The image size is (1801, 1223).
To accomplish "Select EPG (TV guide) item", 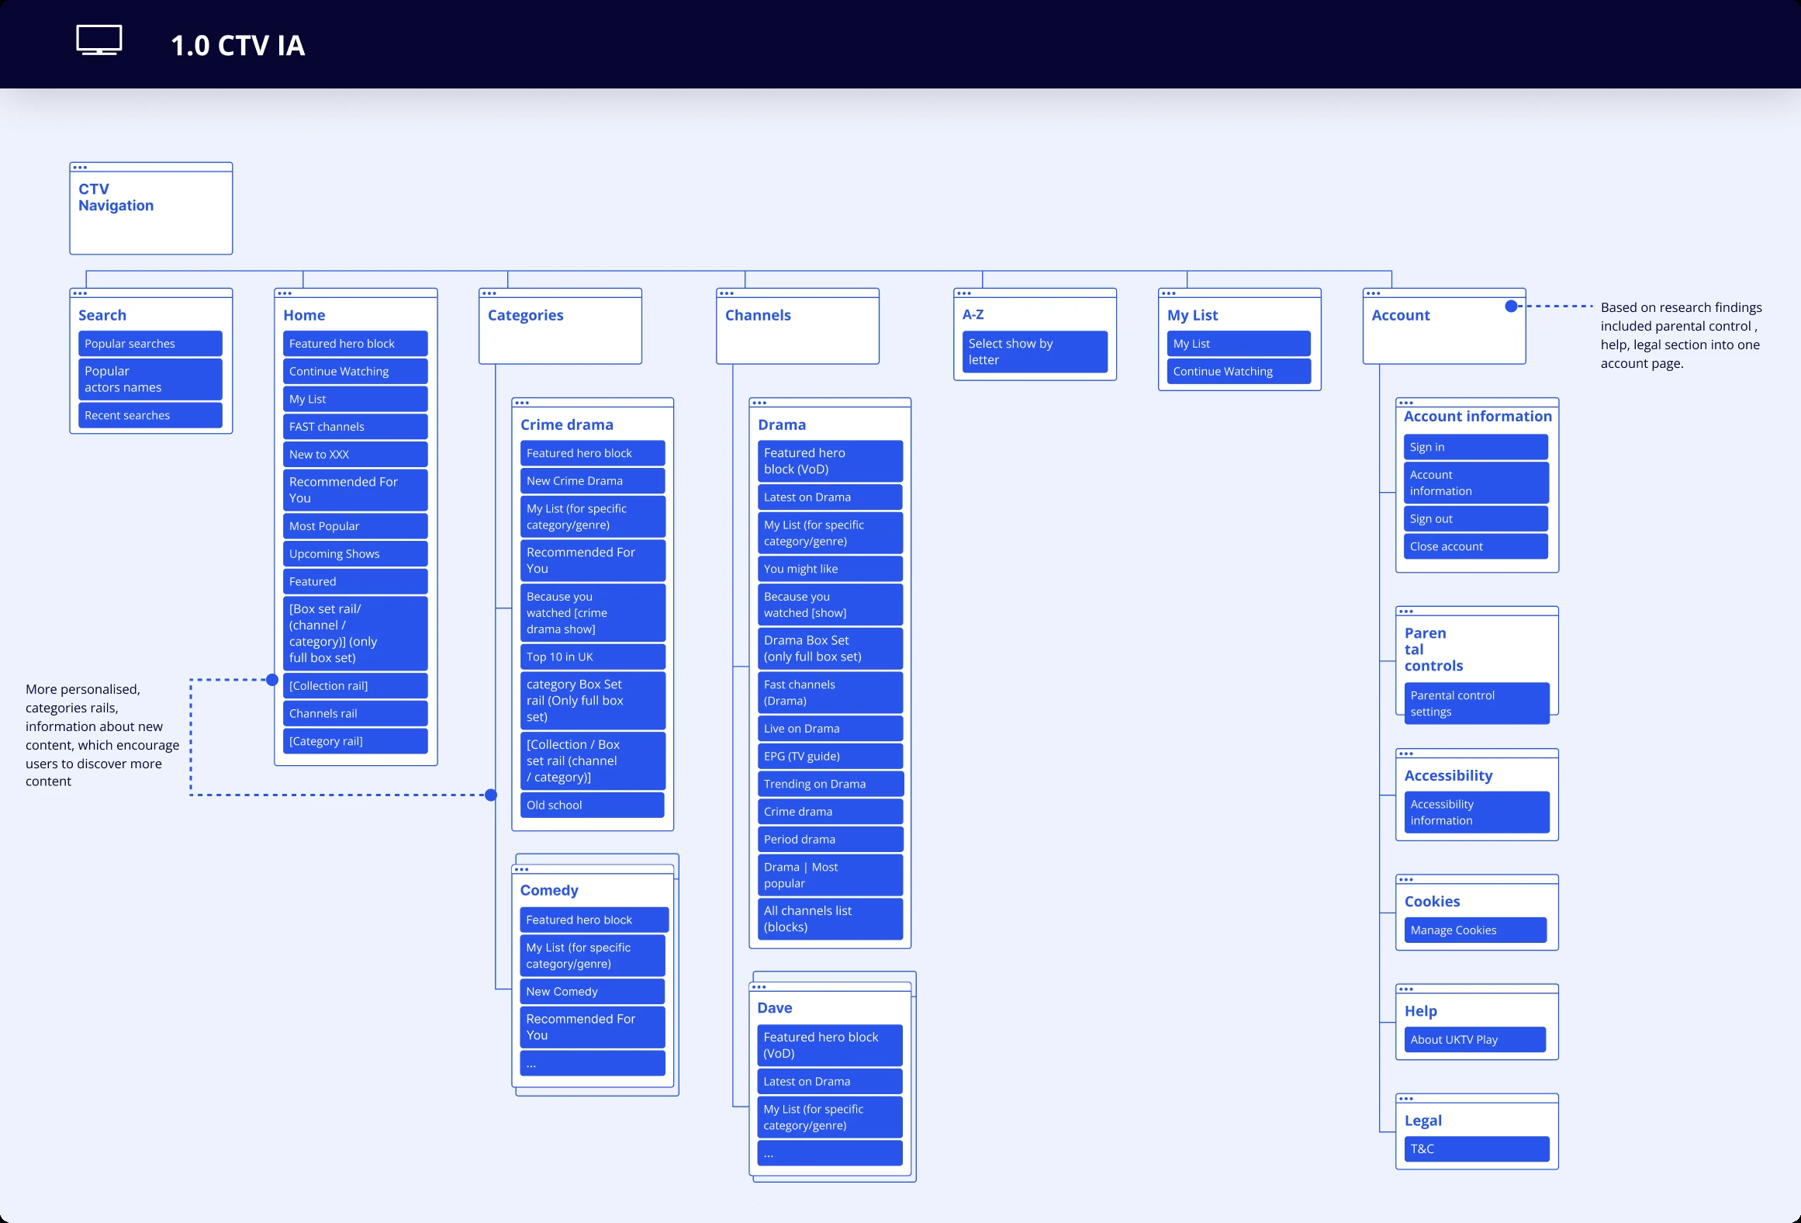I will [x=830, y=756].
